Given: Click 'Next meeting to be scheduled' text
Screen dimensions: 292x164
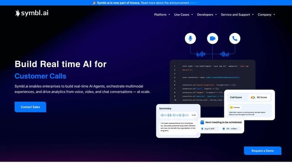Looking at the screenshot, I should pos(223,122).
